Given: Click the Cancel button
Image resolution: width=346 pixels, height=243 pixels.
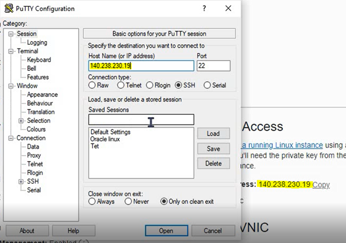Looking at the screenshot, I should tap(213, 231).
